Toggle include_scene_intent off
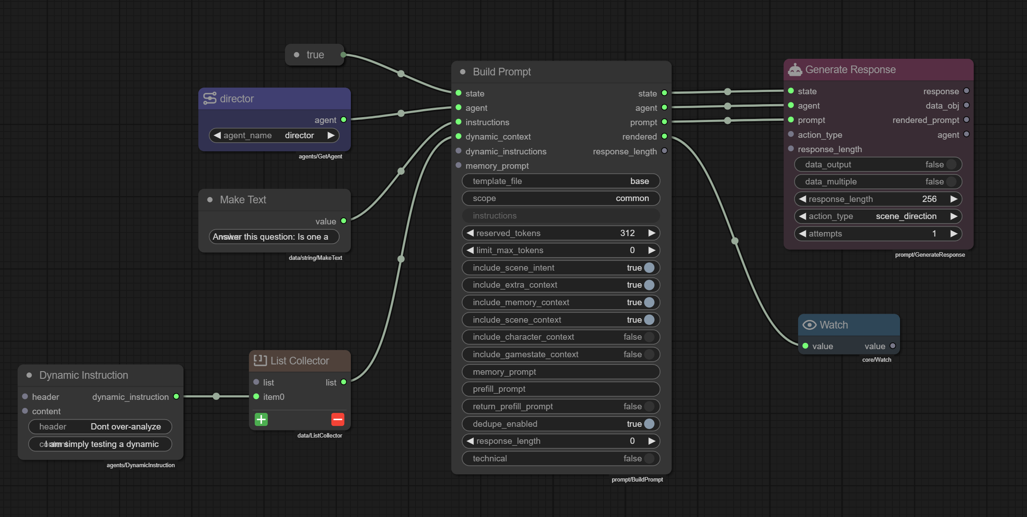The height and width of the screenshot is (517, 1027). pos(649,268)
